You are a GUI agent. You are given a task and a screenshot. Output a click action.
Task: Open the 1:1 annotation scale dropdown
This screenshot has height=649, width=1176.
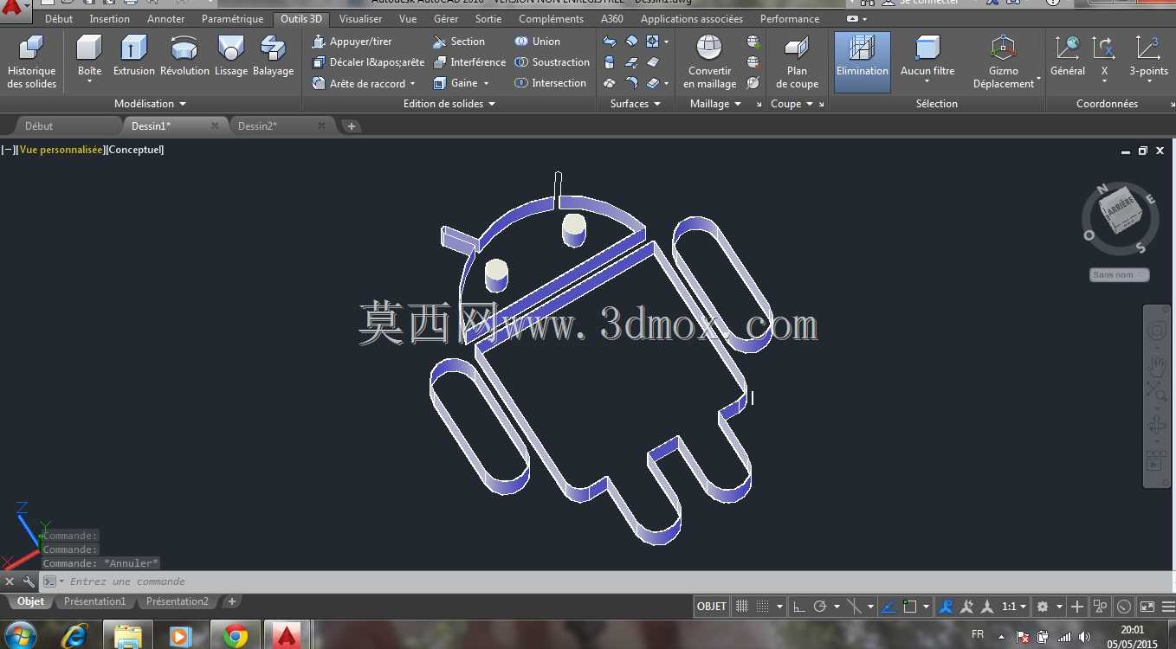1013,607
